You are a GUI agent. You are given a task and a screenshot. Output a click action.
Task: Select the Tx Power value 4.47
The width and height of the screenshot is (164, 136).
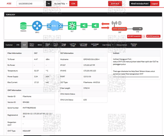tap(36, 59)
